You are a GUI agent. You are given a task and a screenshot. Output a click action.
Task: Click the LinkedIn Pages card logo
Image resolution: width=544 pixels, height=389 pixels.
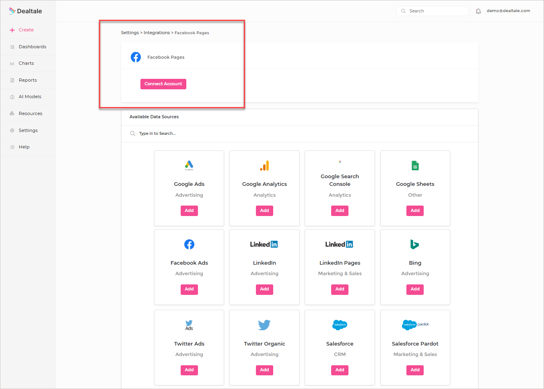[340, 244]
